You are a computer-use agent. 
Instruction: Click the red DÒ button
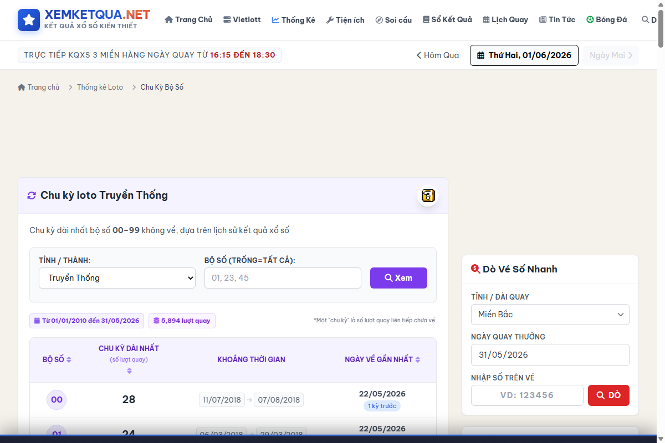(608, 395)
